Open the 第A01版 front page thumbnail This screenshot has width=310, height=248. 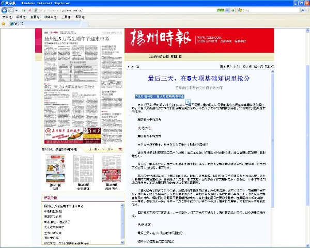[x=55, y=169]
